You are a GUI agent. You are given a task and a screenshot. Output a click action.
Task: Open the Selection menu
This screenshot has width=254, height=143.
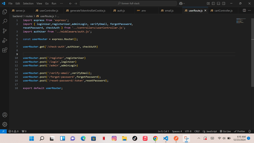pyautogui.click(x=28, y=3)
